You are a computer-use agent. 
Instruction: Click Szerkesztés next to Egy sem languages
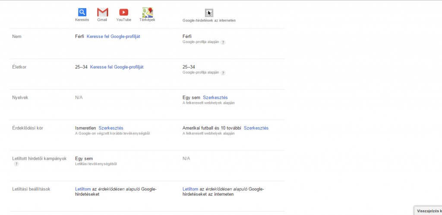point(215,98)
